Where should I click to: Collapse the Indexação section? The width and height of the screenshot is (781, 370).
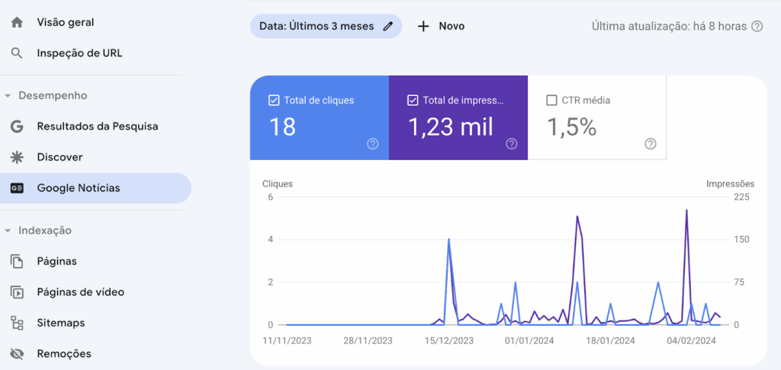8,231
